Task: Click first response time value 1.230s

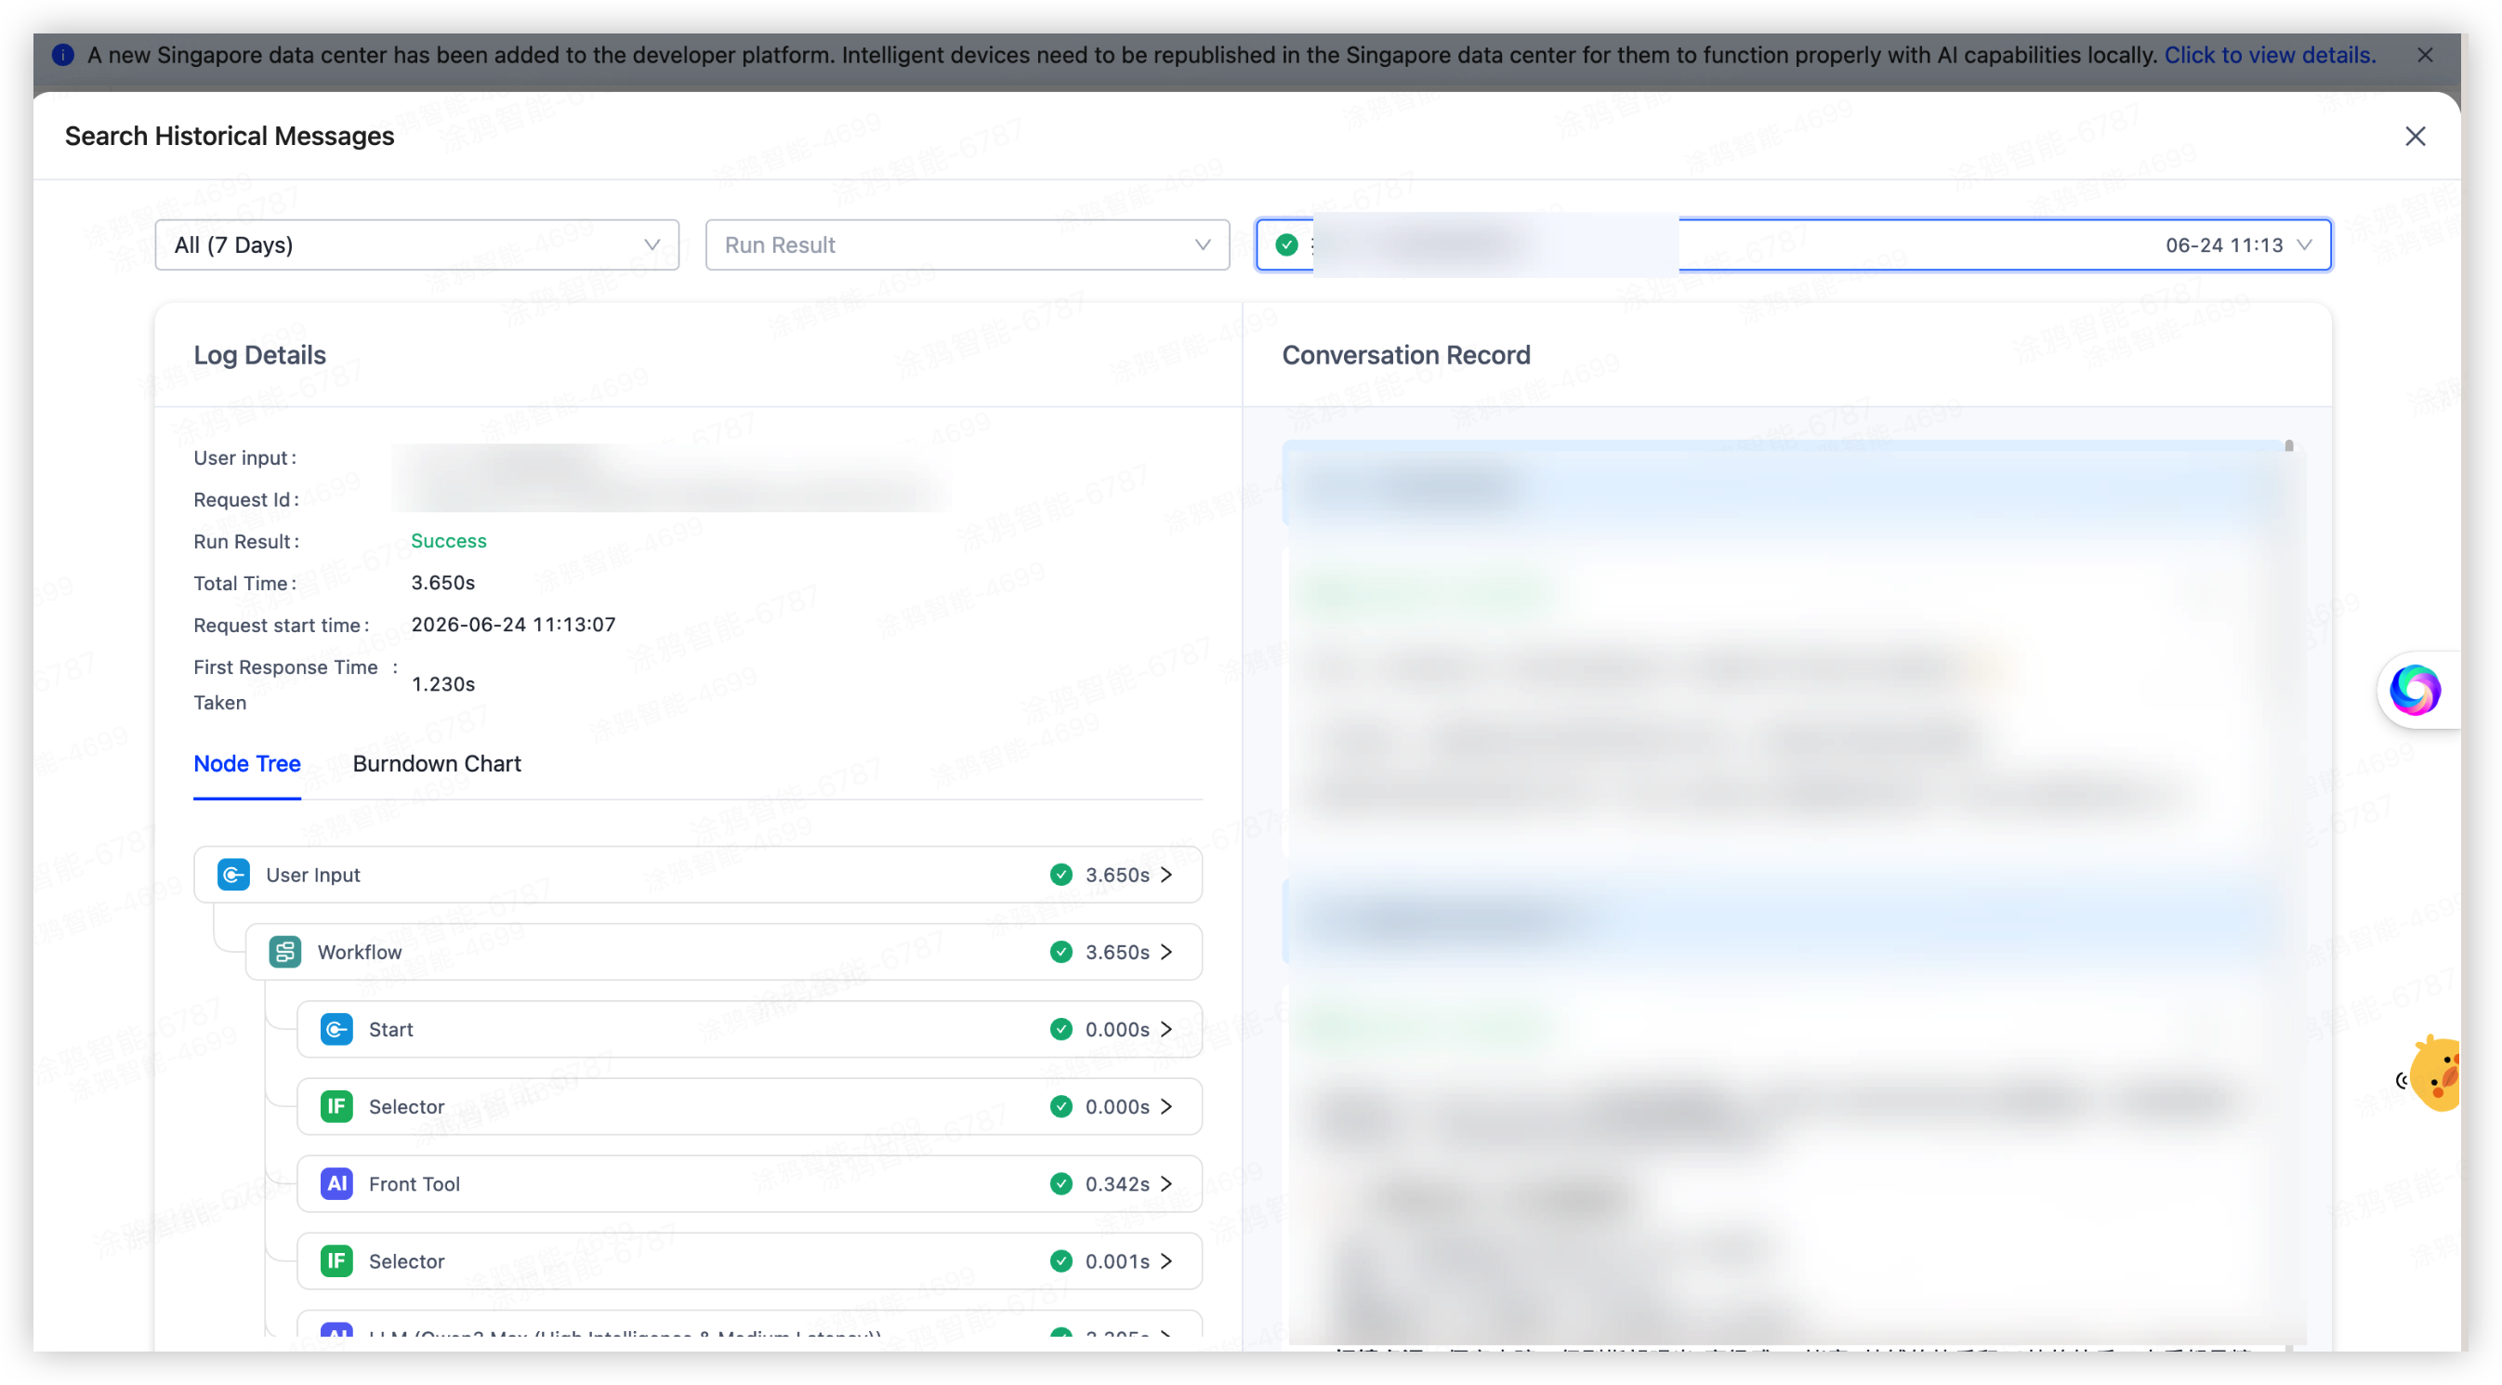Action: 443,684
